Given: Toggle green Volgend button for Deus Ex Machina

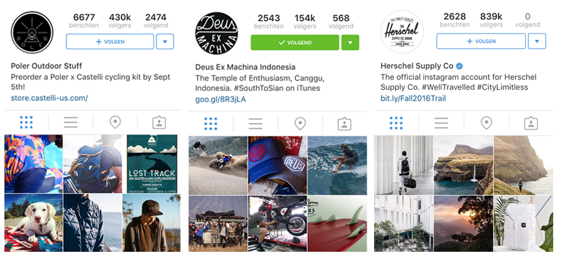Looking at the screenshot, I should point(295,42).
